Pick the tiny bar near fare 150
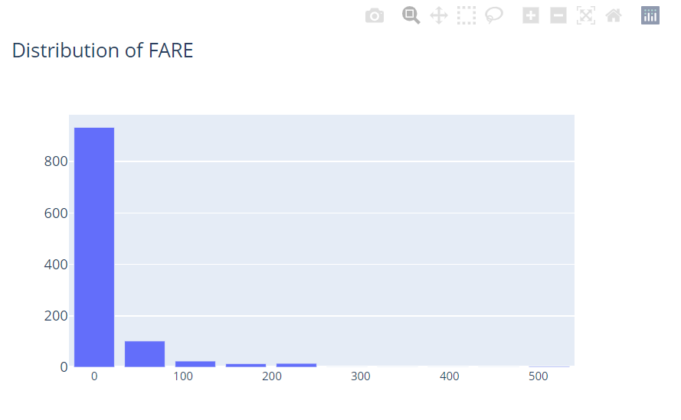 [246, 365]
